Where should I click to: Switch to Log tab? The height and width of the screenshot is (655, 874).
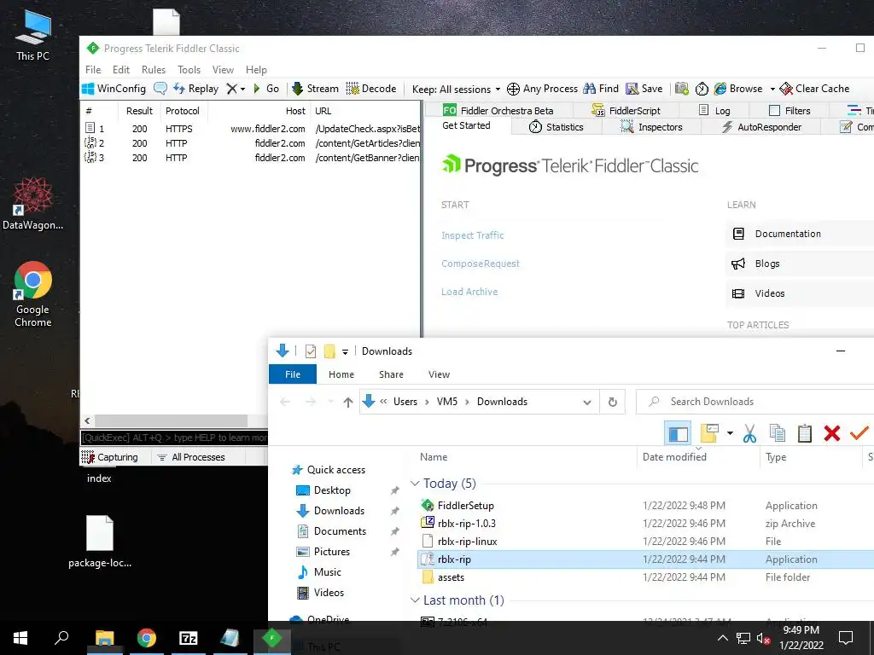pyautogui.click(x=714, y=110)
